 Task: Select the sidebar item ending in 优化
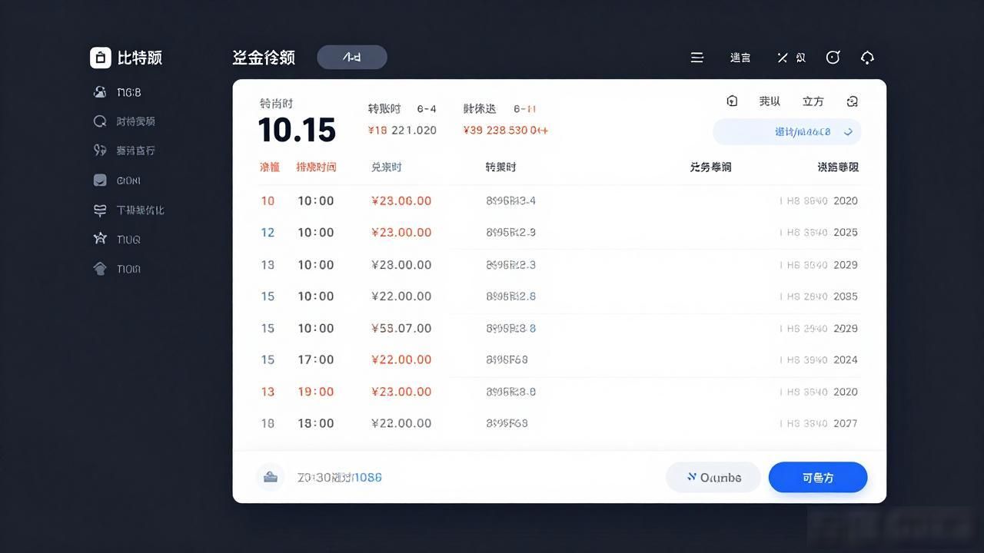pyautogui.click(x=129, y=210)
